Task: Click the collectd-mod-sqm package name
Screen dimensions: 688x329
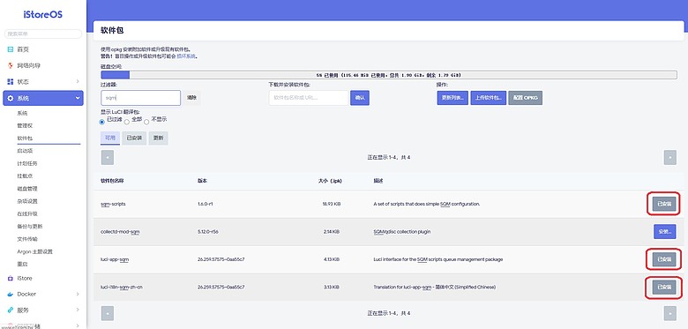Action: point(120,232)
